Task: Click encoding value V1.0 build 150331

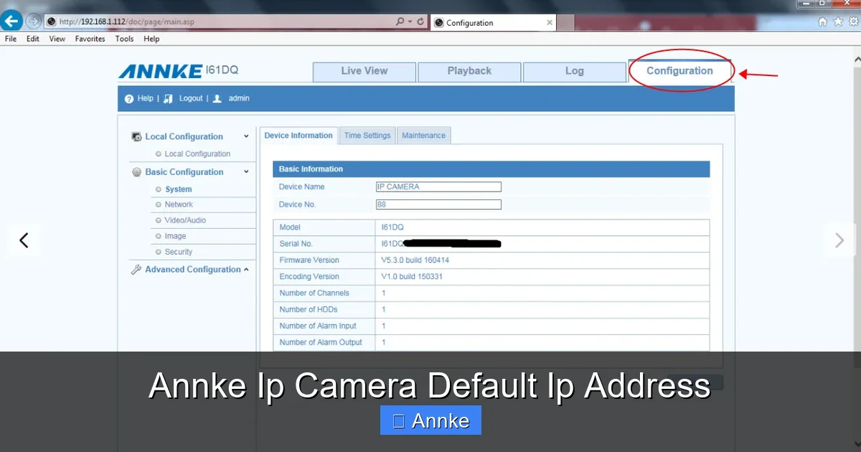Action: [x=412, y=276]
